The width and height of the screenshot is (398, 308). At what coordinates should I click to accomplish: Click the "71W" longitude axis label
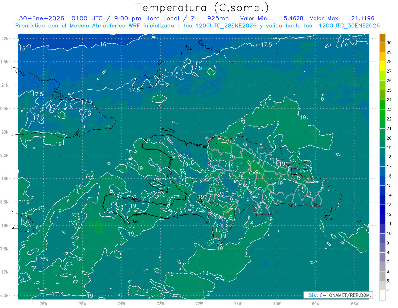coord(238,304)
